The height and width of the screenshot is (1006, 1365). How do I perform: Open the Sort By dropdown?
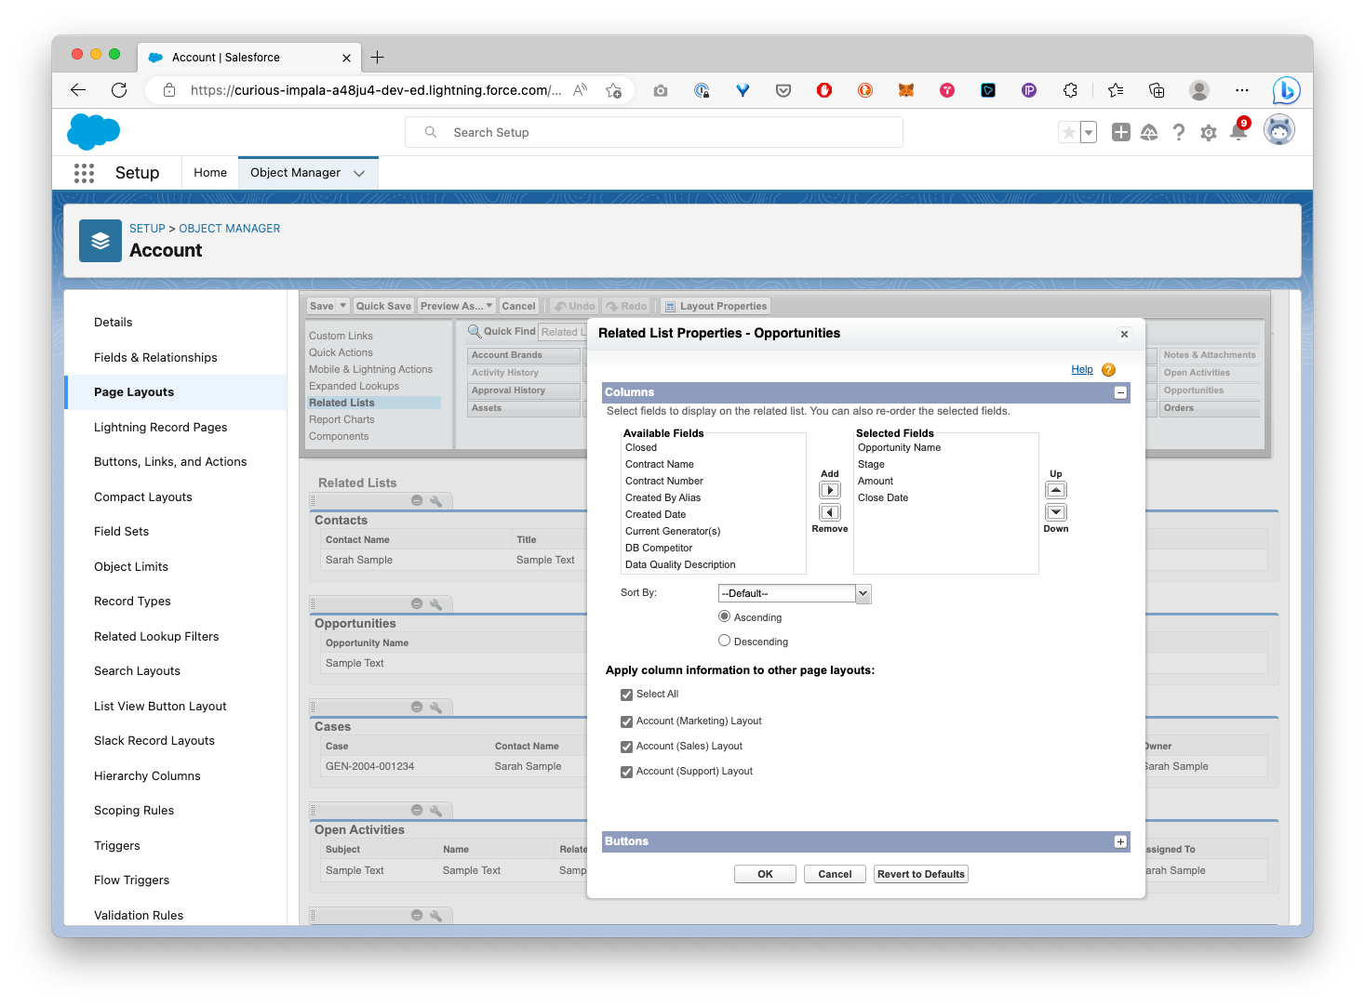pos(795,593)
